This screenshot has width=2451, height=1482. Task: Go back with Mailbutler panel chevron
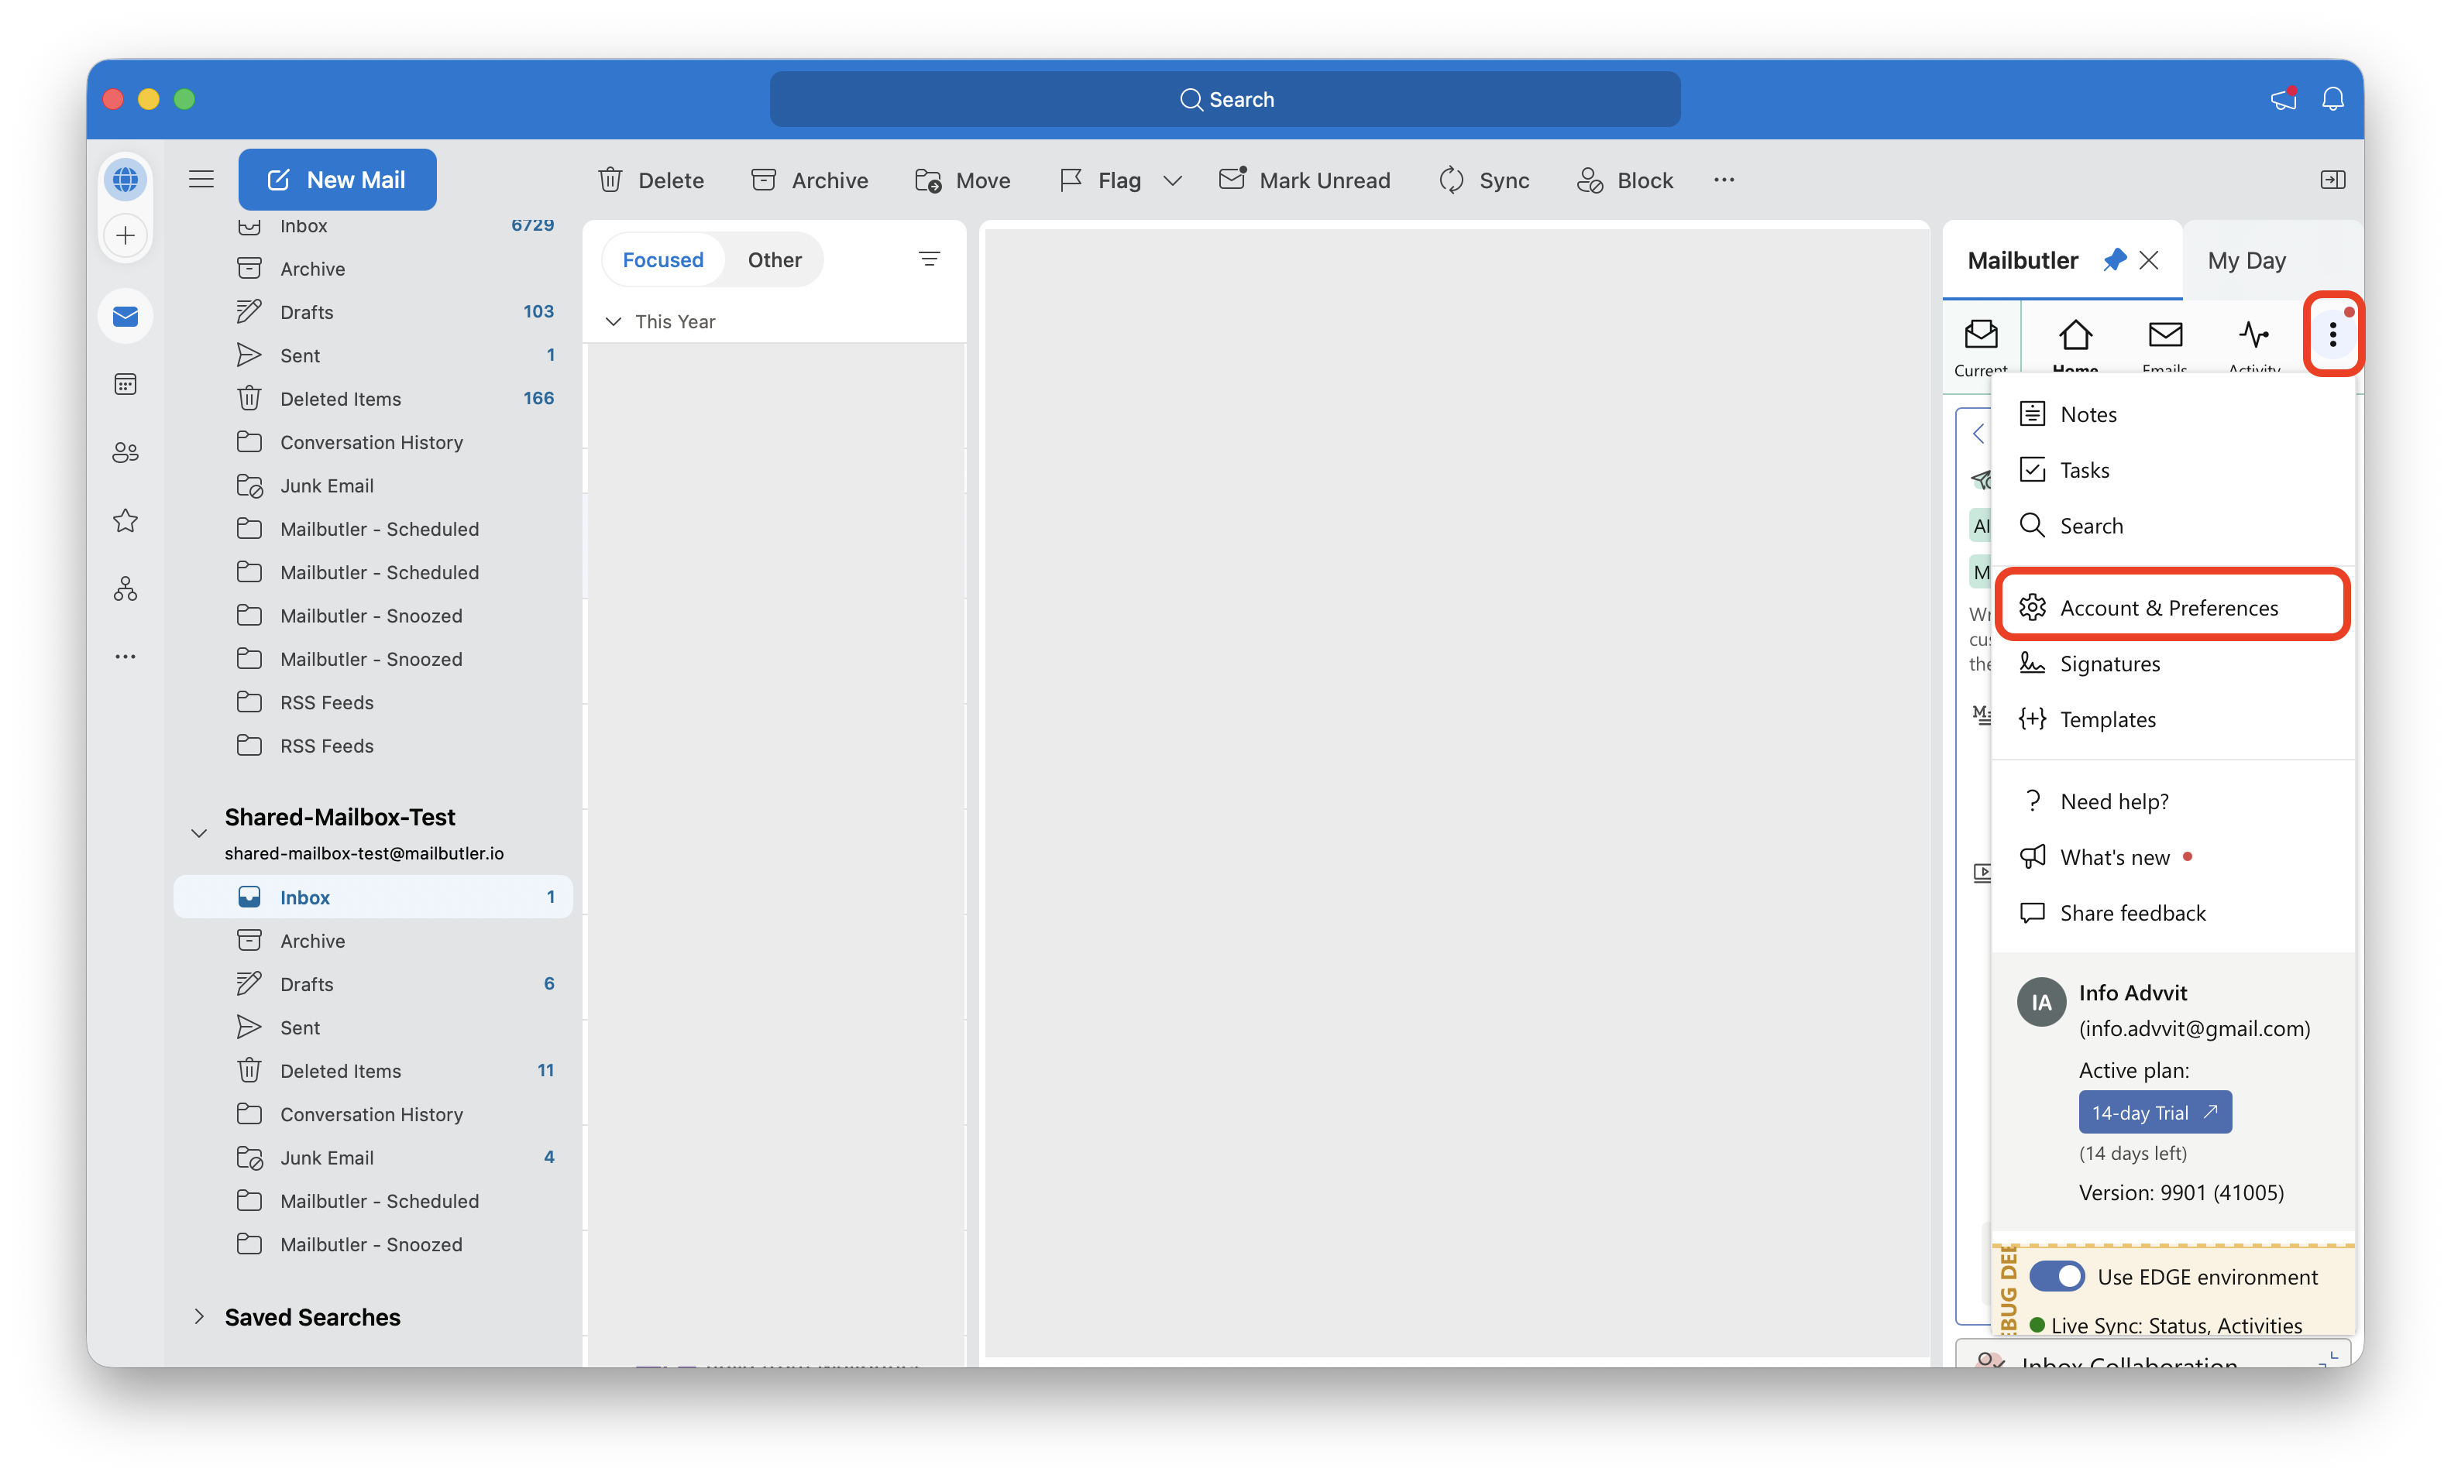(1978, 432)
